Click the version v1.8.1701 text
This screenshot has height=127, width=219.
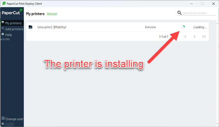pyautogui.click(x=5, y=39)
